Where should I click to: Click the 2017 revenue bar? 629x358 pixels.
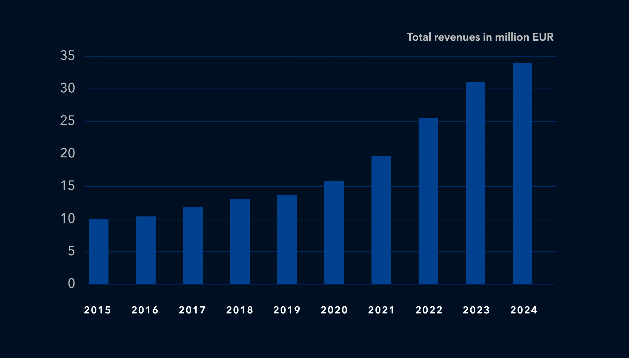coord(193,245)
